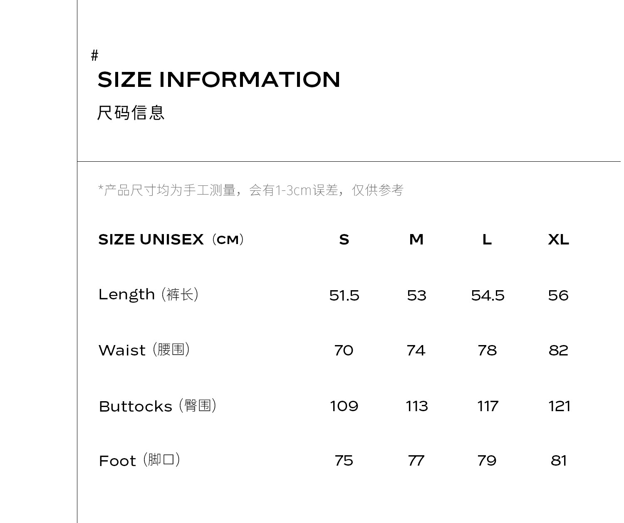
Task: Click the 82 waist value for size XL
Action: (558, 350)
